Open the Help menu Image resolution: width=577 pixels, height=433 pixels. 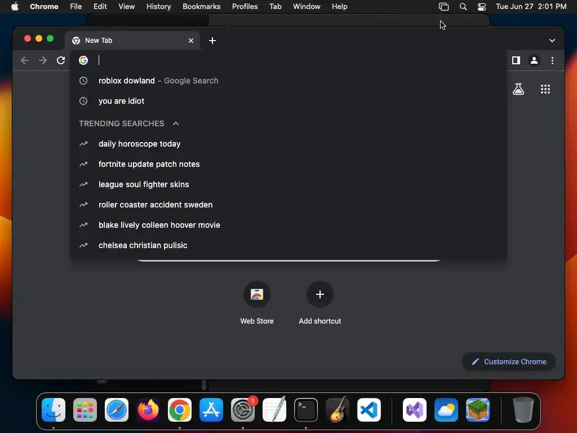339,7
